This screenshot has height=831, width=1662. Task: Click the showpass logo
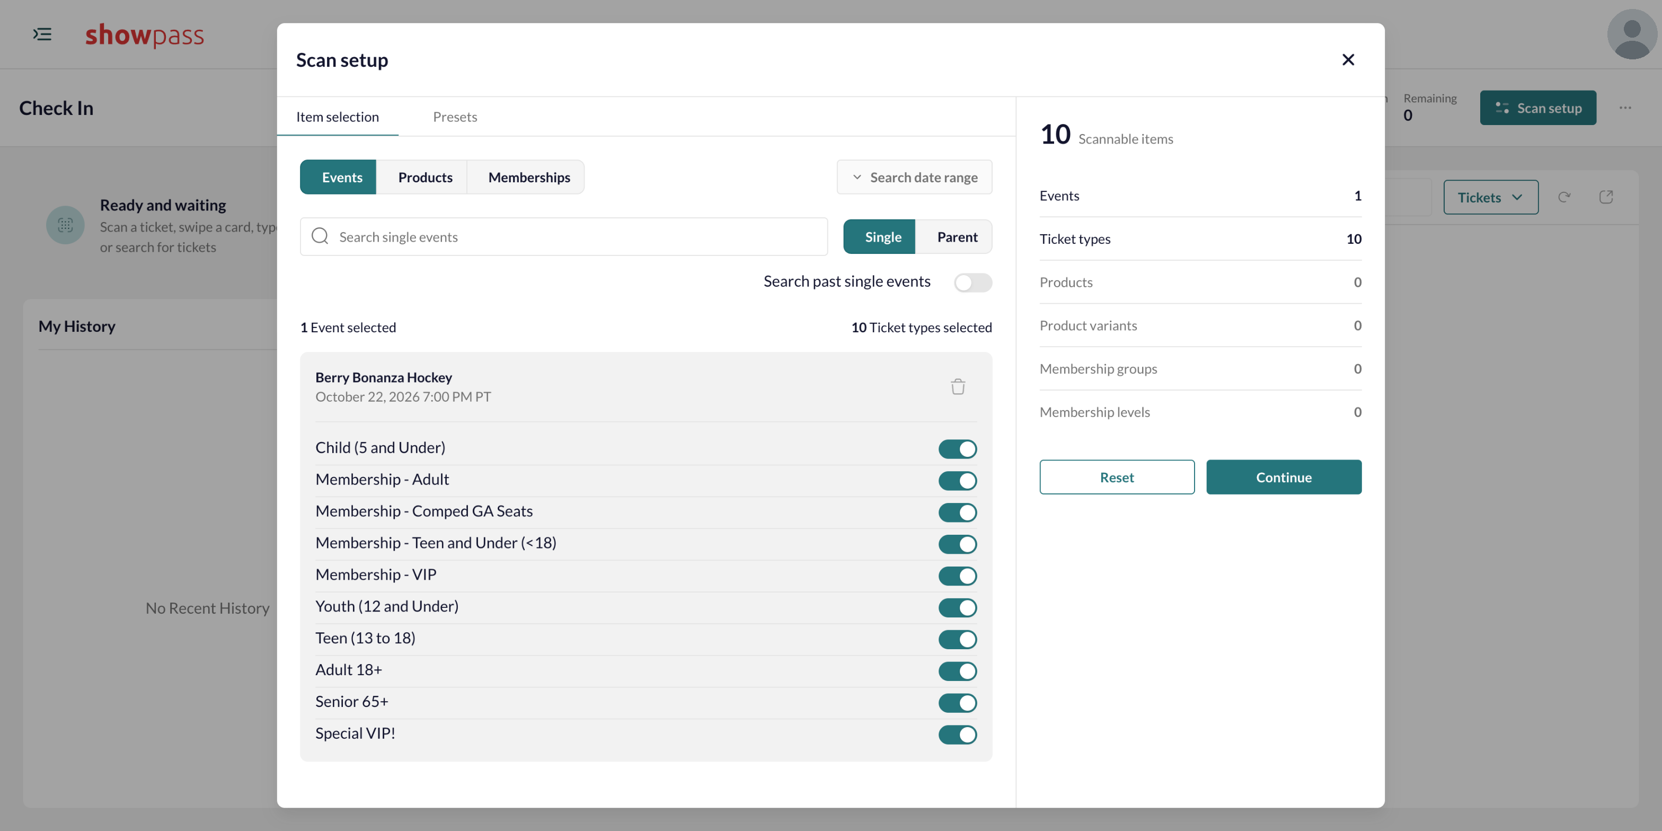pos(145,35)
